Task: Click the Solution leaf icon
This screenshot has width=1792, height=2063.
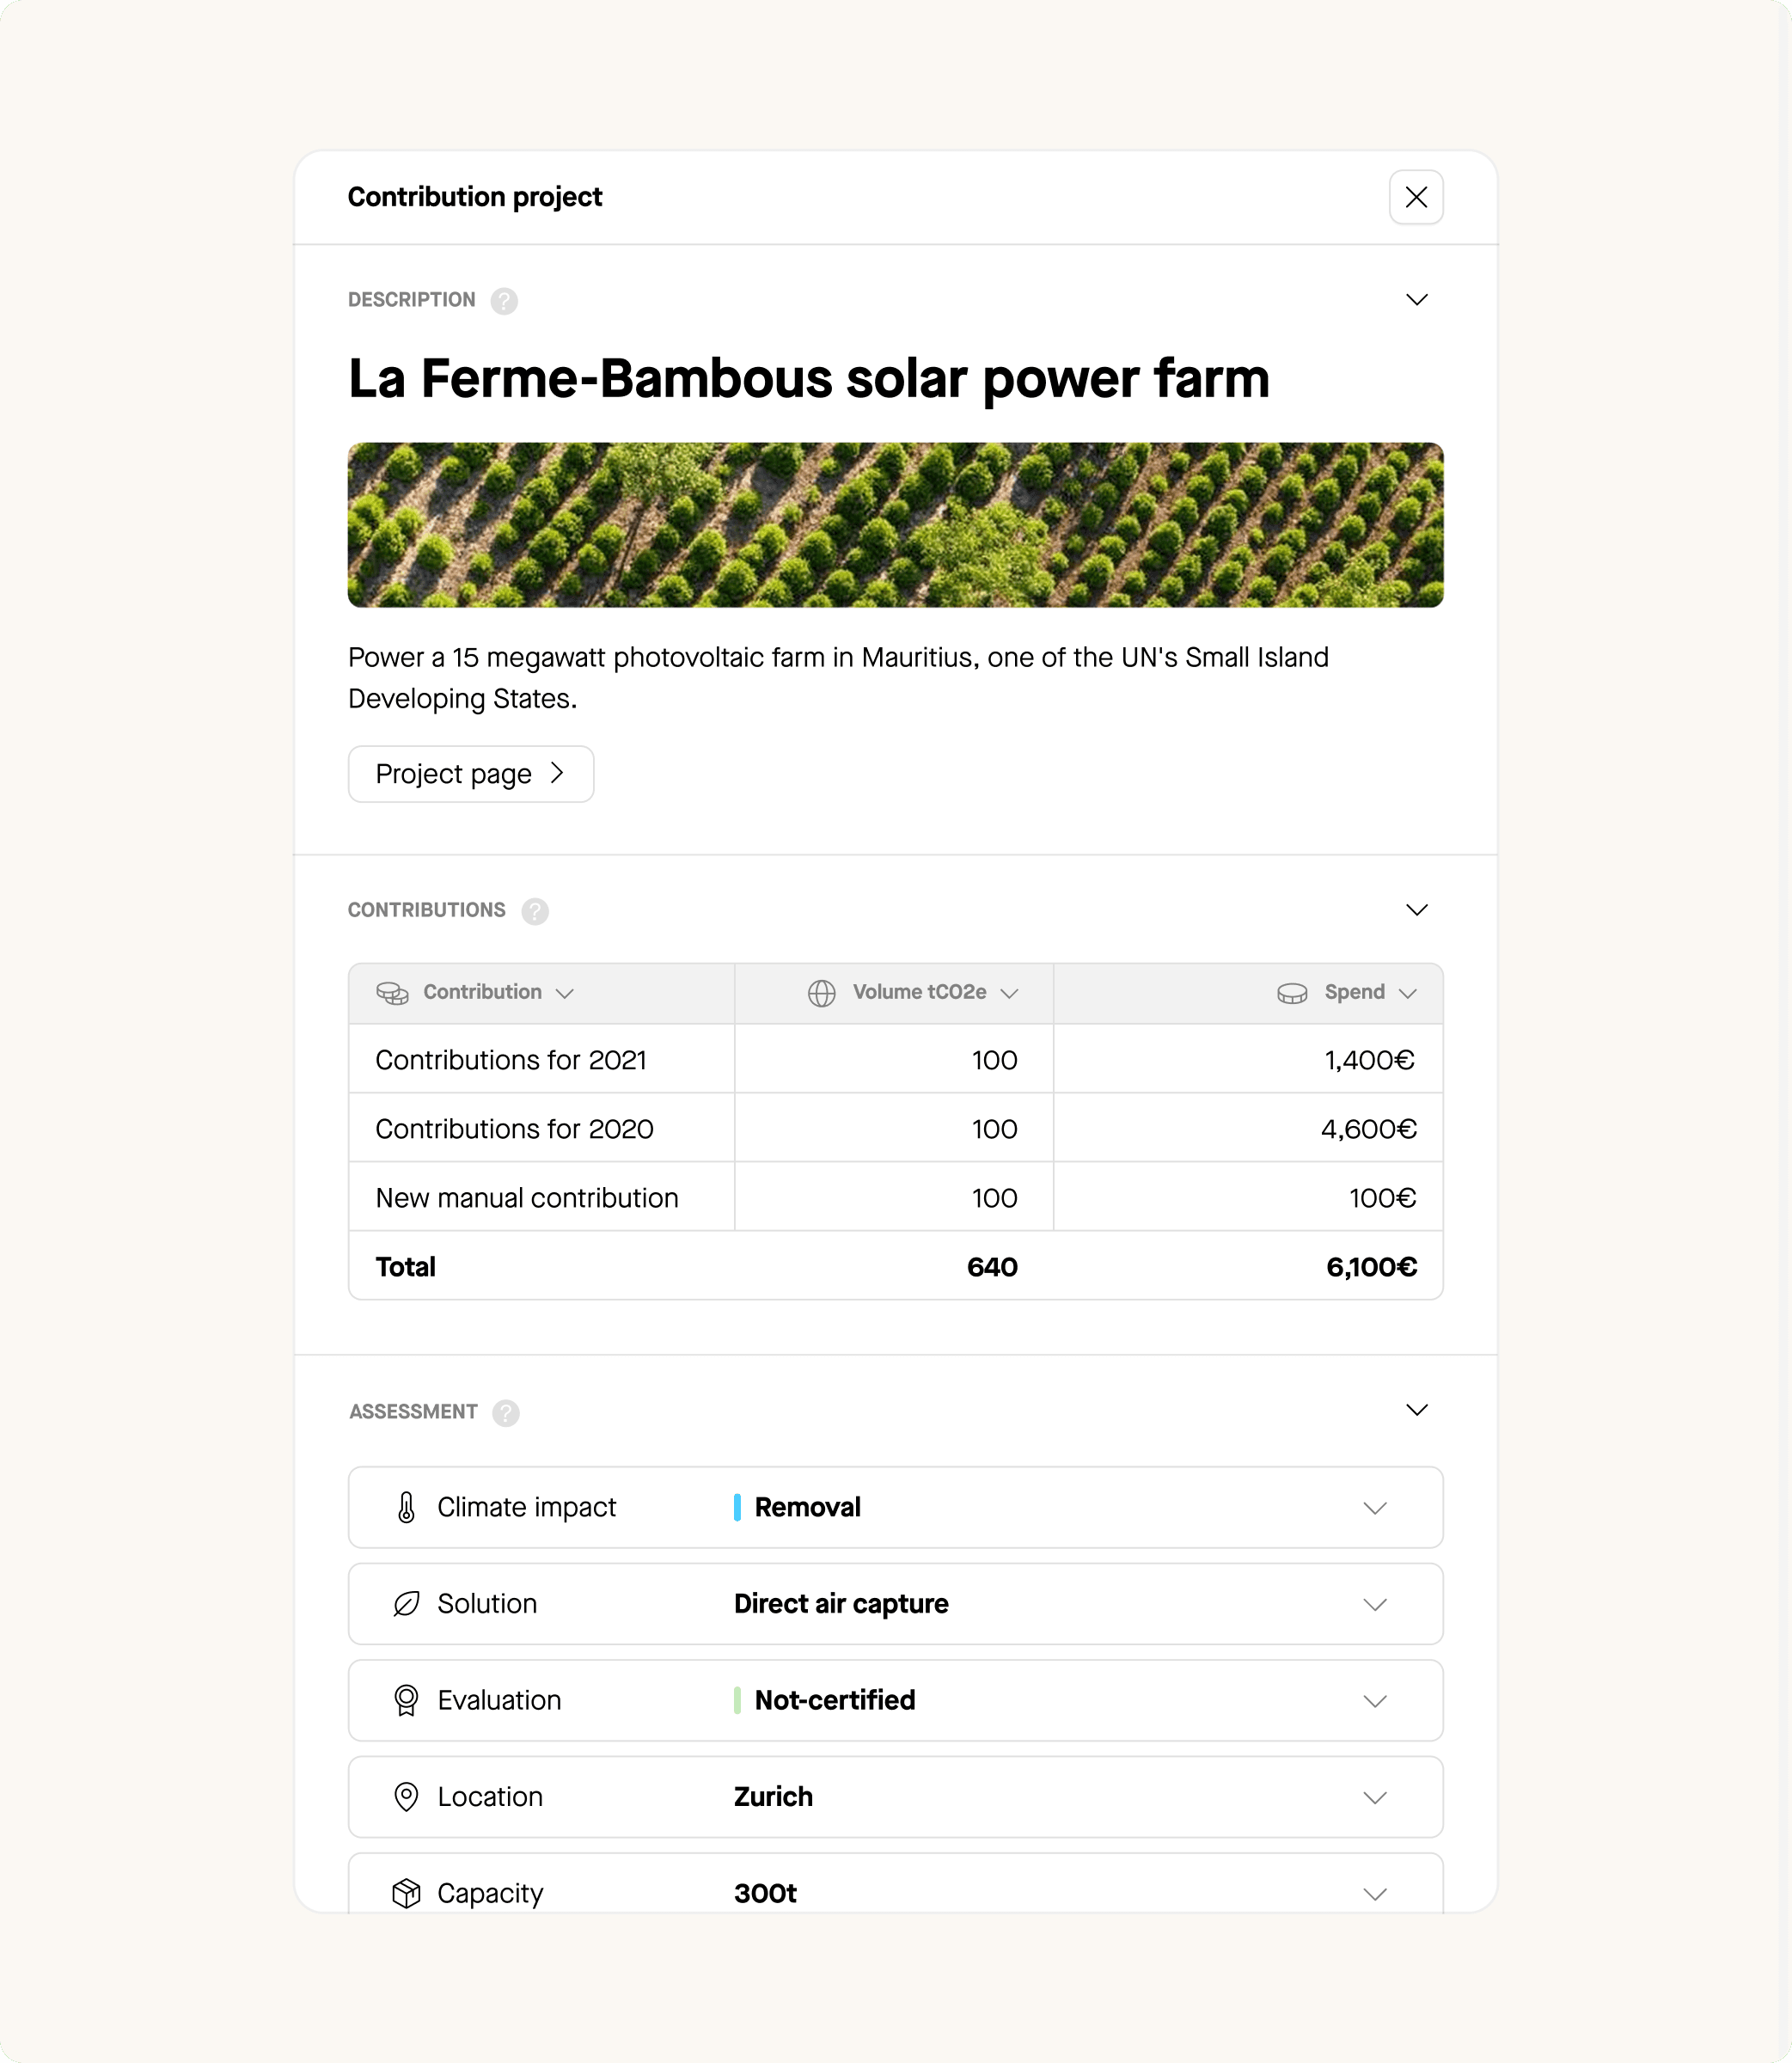Action: click(x=406, y=1604)
